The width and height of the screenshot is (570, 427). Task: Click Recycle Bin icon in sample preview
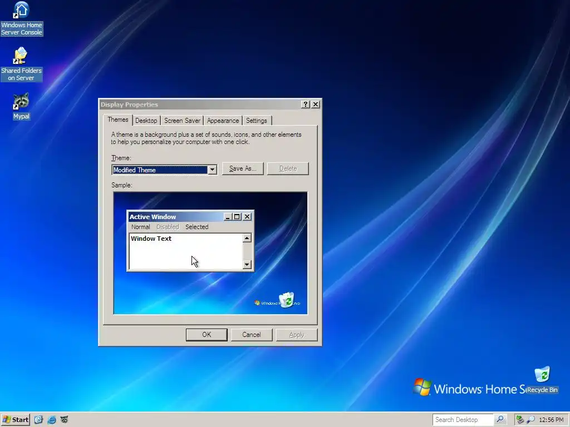coord(287,300)
